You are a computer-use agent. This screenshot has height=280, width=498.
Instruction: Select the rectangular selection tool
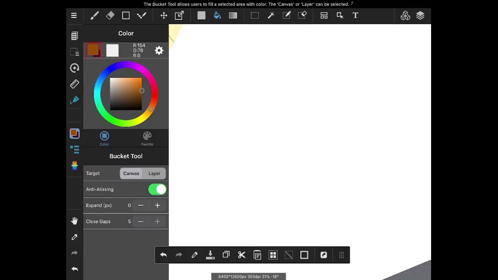pyautogui.click(x=255, y=16)
